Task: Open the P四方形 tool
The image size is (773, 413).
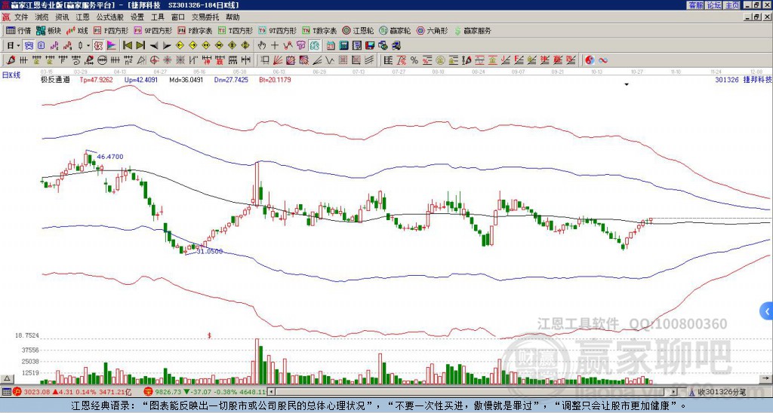Action: [x=111, y=30]
